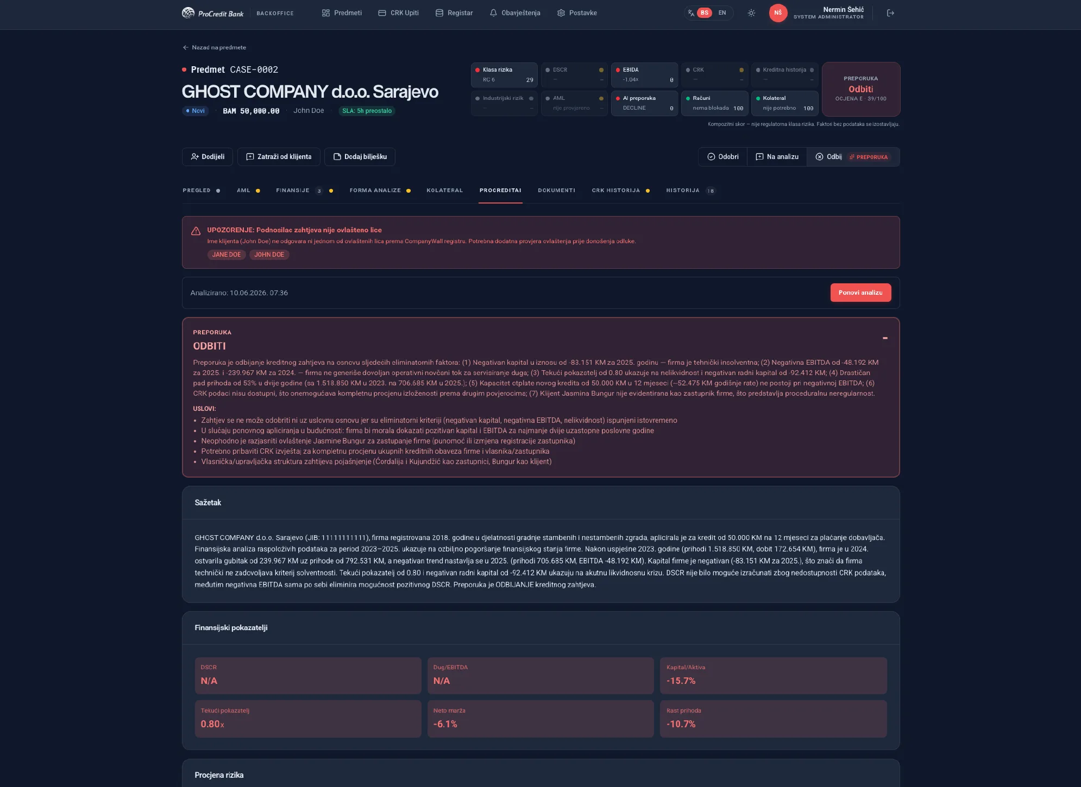Screen dimensions: 1081x787
Task: Switch to FINANSIJE tab
Action: click(x=304, y=191)
